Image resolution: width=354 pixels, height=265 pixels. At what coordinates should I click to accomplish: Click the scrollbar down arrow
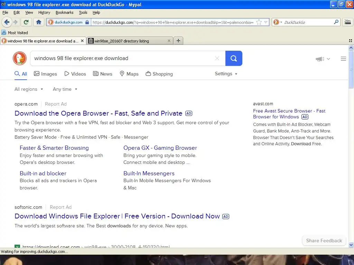click(x=351, y=245)
